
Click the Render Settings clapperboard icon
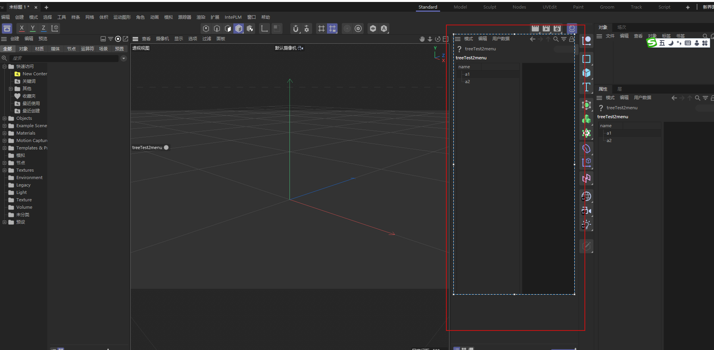pos(557,28)
